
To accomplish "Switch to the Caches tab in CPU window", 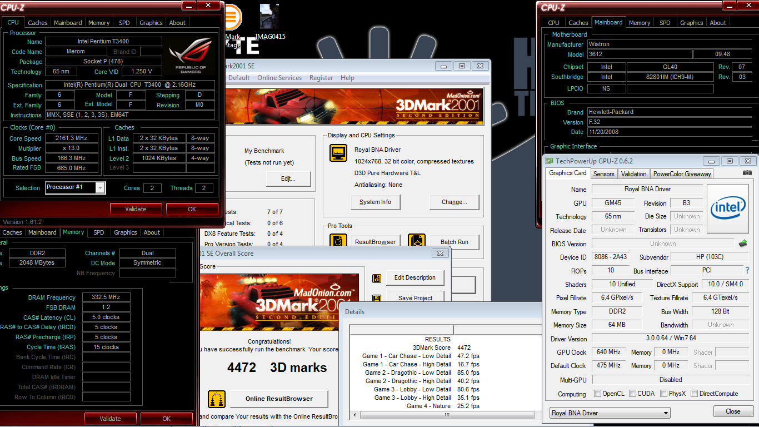I will click(38, 23).
